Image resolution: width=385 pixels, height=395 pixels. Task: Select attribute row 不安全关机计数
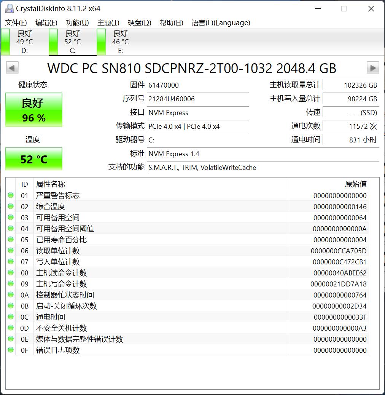[187, 328]
